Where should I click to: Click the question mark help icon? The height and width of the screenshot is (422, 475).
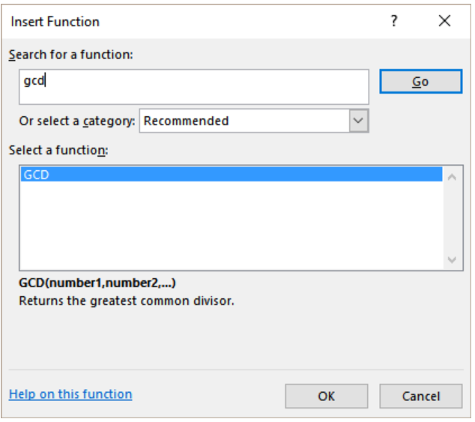point(394,21)
